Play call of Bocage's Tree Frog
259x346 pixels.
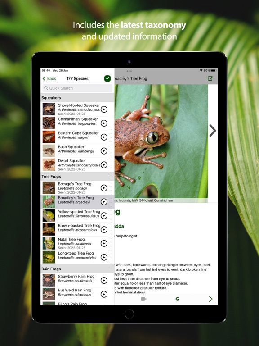[104, 188]
